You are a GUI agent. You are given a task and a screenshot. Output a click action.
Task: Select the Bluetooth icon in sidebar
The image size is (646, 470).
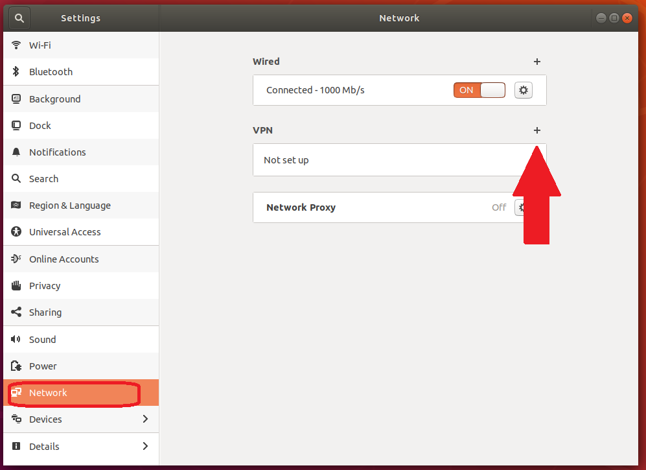pyautogui.click(x=17, y=72)
